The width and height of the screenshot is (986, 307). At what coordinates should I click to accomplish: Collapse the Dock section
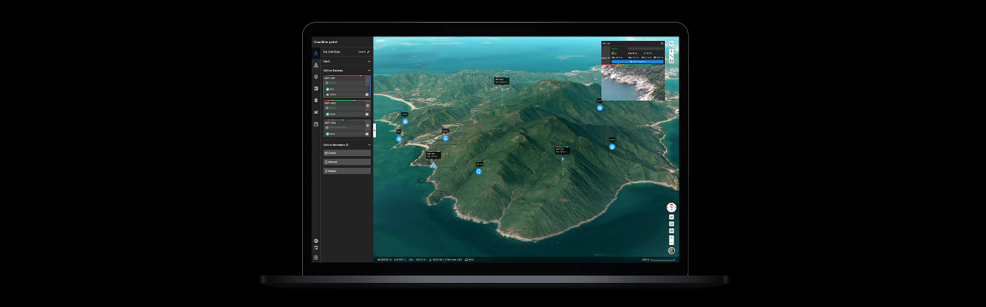pos(369,62)
